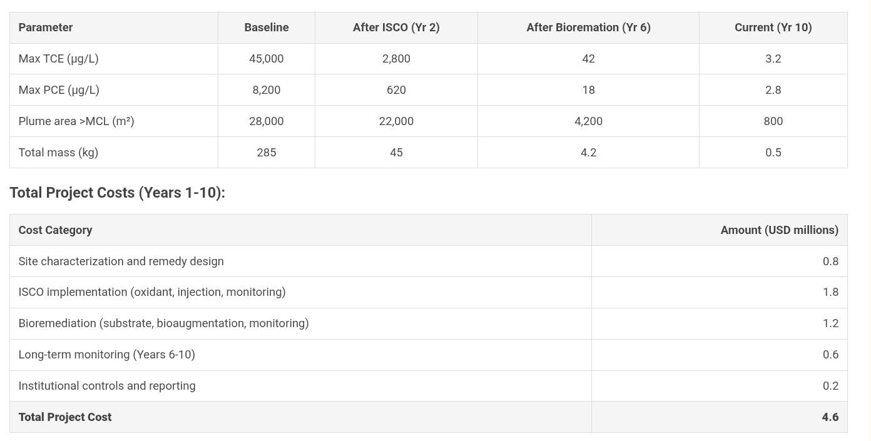This screenshot has height=441, width=871.
Task: Select the Site characterization and remedy design row
Action: pyautogui.click(x=121, y=261)
